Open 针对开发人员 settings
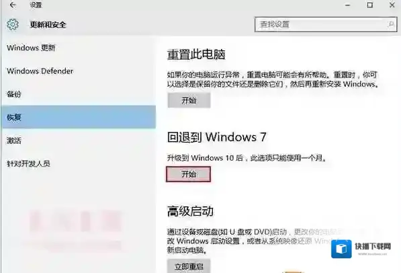The image size is (401, 273). 28,163
